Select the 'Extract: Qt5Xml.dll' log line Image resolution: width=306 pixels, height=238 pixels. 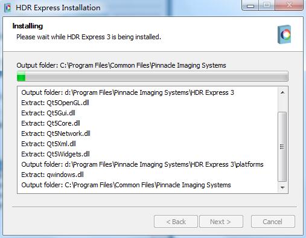48,144
